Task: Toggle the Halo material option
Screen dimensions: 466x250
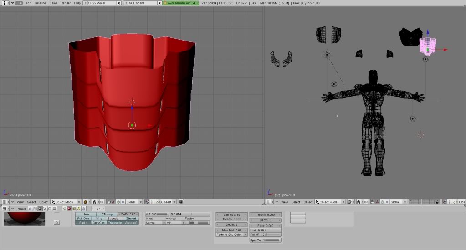Action: pyautogui.click(x=86, y=214)
